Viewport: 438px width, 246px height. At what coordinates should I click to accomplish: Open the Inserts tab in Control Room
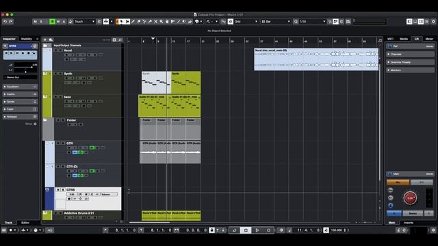click(x=409, y=223)
